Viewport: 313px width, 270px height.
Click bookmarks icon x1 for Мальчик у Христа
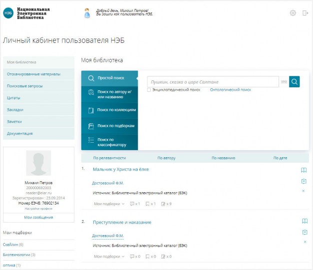coord(148,204)
